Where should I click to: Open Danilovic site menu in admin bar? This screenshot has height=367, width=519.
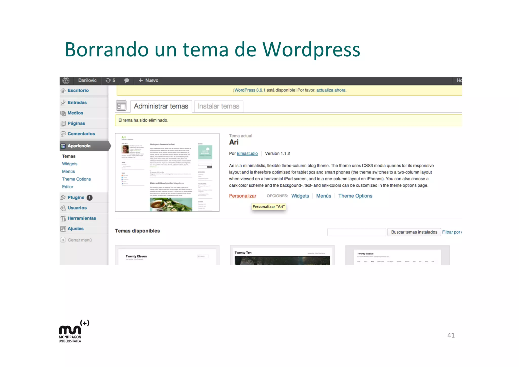[87, 80]
